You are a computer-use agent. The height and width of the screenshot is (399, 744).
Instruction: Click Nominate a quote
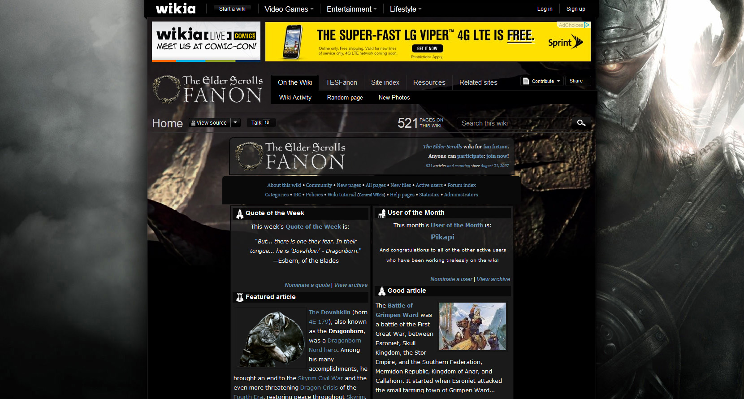tap(307, 285)
